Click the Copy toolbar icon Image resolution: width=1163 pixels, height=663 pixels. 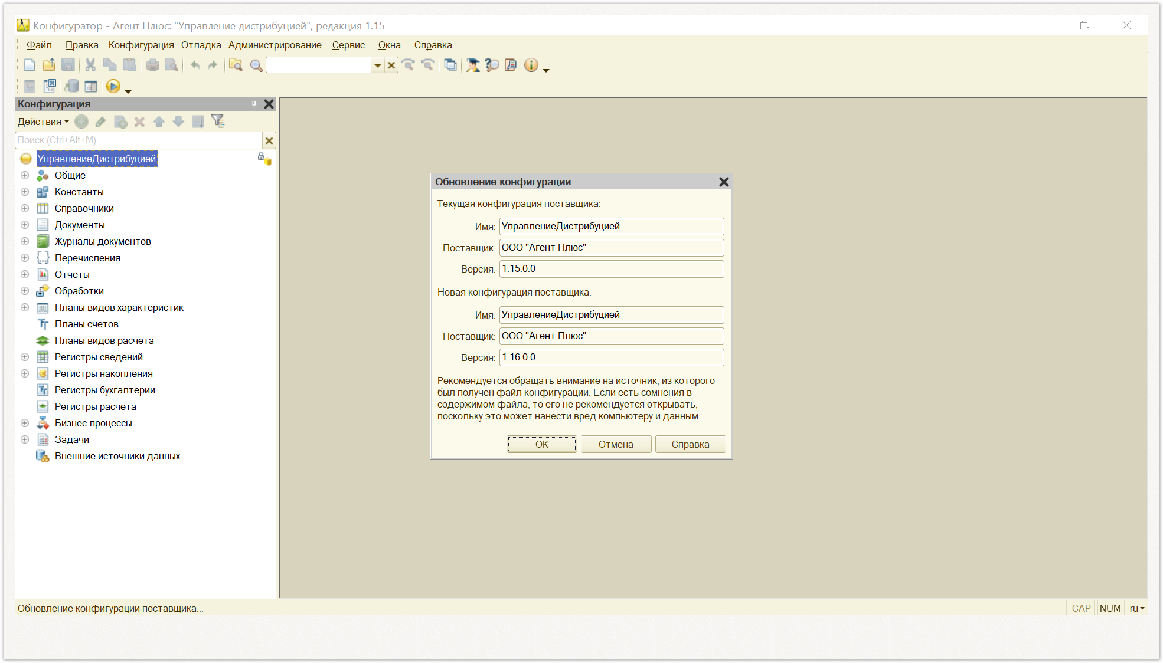(110, 65)
